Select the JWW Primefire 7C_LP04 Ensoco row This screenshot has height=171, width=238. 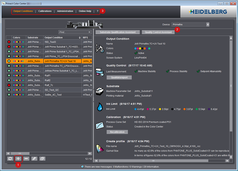point(49,66)
